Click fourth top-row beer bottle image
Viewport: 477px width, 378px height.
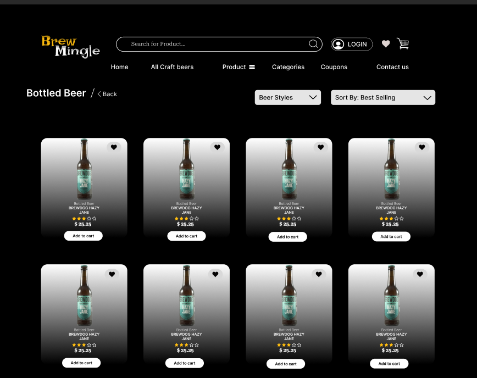pos(391,169)
